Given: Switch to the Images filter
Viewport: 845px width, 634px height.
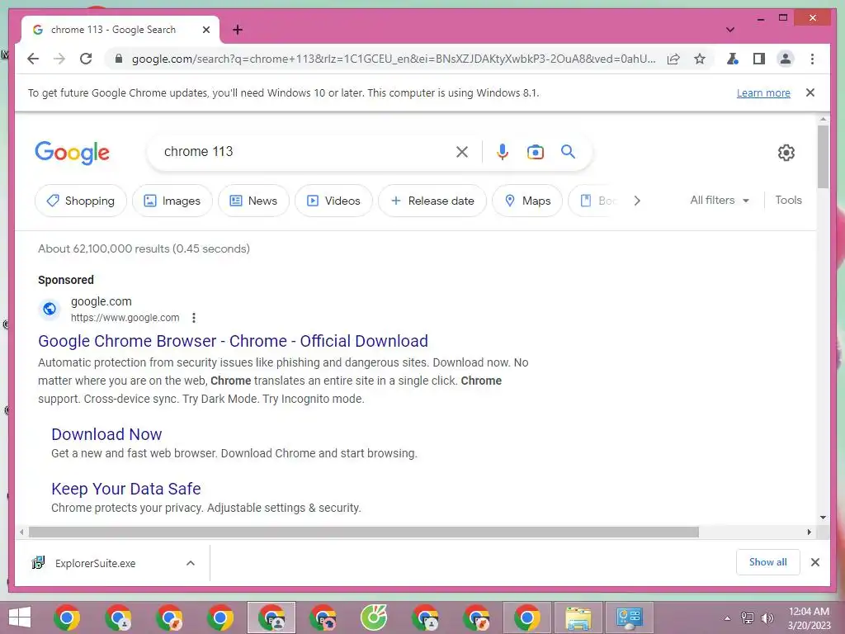Looking at the screenshot, I should [x=172, y=201].
